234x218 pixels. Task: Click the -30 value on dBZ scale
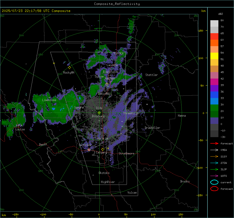[223, 137]
